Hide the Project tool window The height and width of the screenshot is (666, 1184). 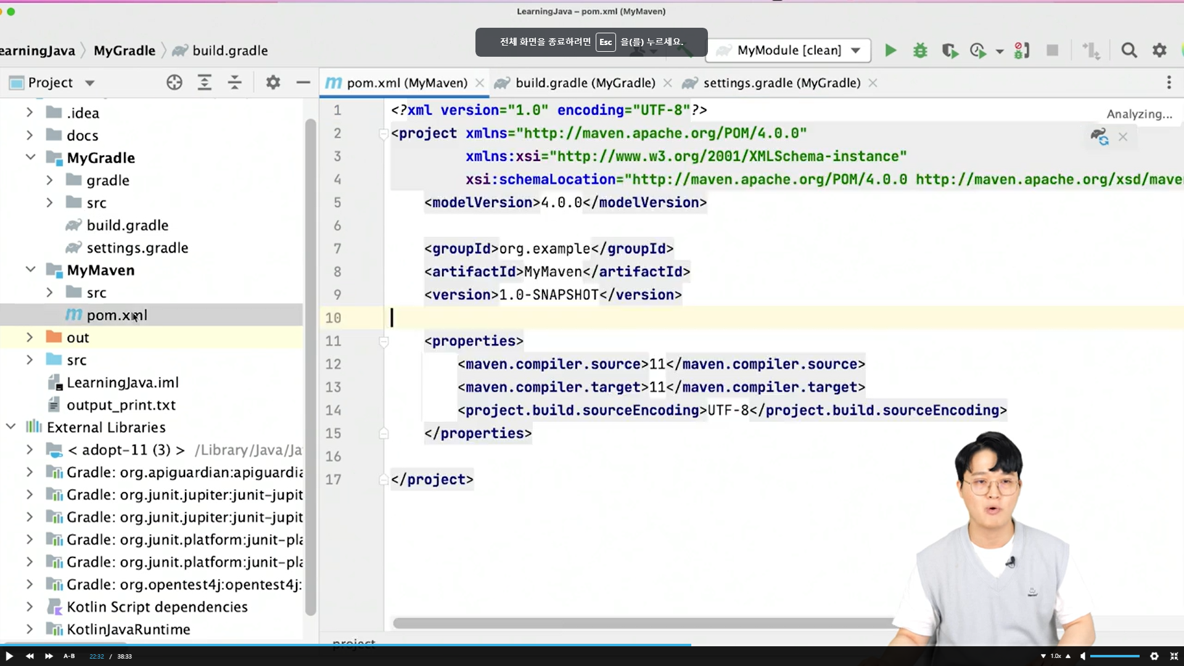(x=303, y=83)
